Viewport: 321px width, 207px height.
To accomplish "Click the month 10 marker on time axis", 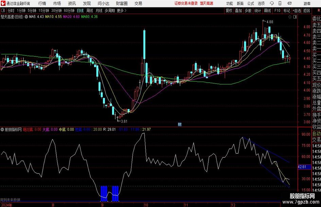I will [146, 205].
